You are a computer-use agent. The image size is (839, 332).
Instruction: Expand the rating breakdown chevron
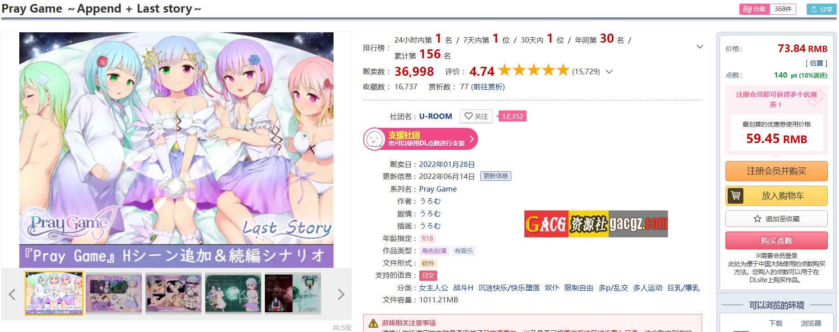(609, 71)
